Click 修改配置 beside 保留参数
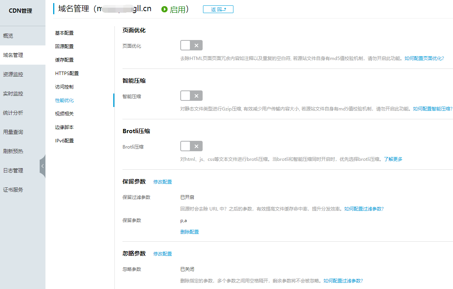Screen dimensions: 453x289 (163, 182)
